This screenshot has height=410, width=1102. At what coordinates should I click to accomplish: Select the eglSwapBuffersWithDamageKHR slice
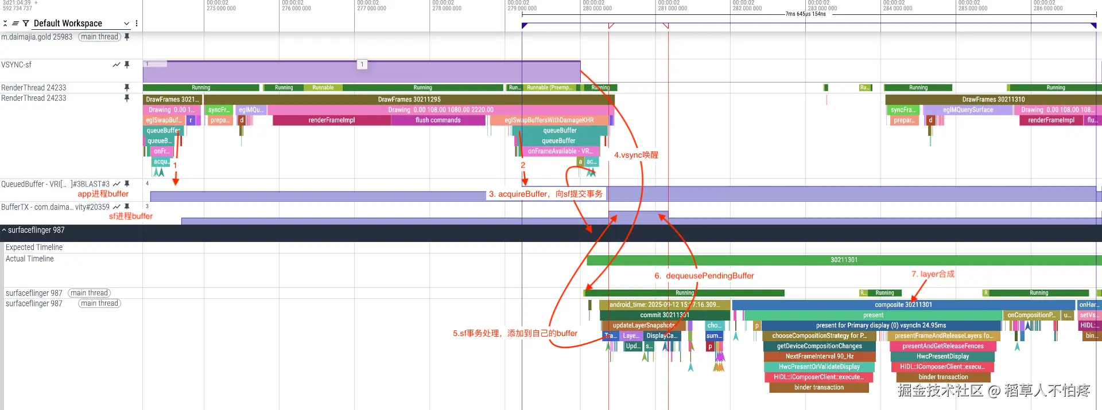(x=549, y=120)
